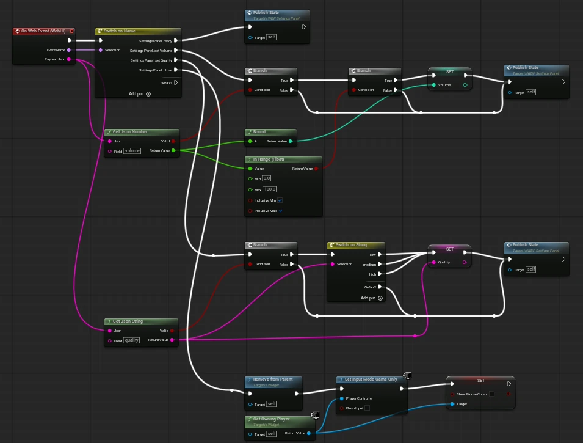This screenshot has width=583, height=443.
Task: Click the Payload Json output pin
Action: point(69,59)
